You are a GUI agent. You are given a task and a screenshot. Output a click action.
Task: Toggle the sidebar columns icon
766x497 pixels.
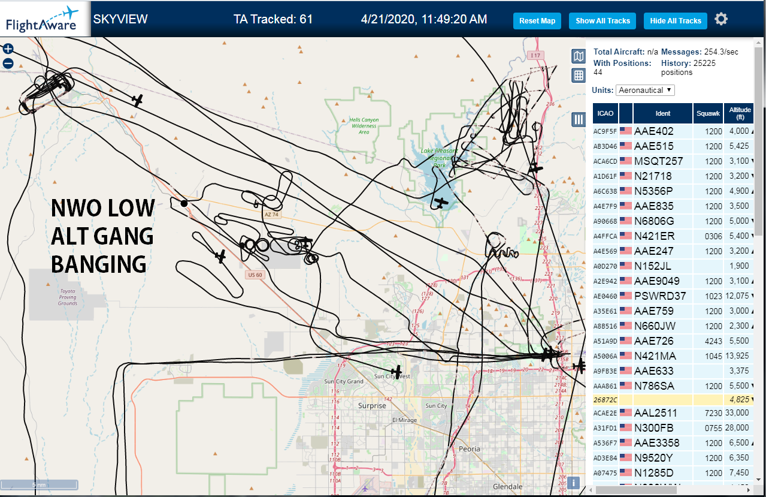click(x=579, y=119)
